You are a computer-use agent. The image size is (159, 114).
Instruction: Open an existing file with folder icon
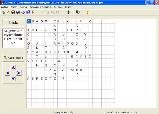8,12
